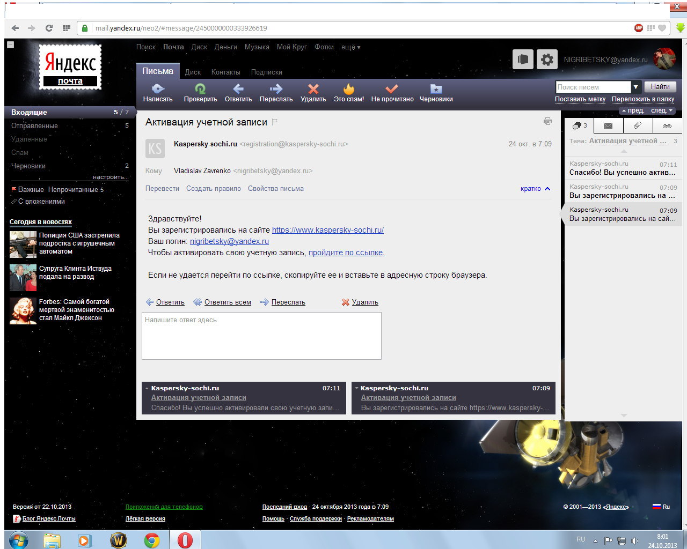Open Деньги in top services menu
687x549 pixels.
[x=226, y=47]
